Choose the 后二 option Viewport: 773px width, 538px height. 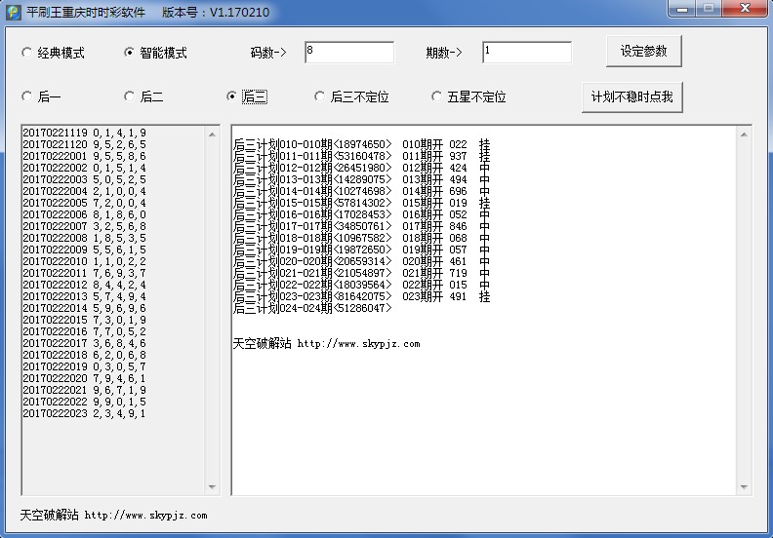pos(129,96)
